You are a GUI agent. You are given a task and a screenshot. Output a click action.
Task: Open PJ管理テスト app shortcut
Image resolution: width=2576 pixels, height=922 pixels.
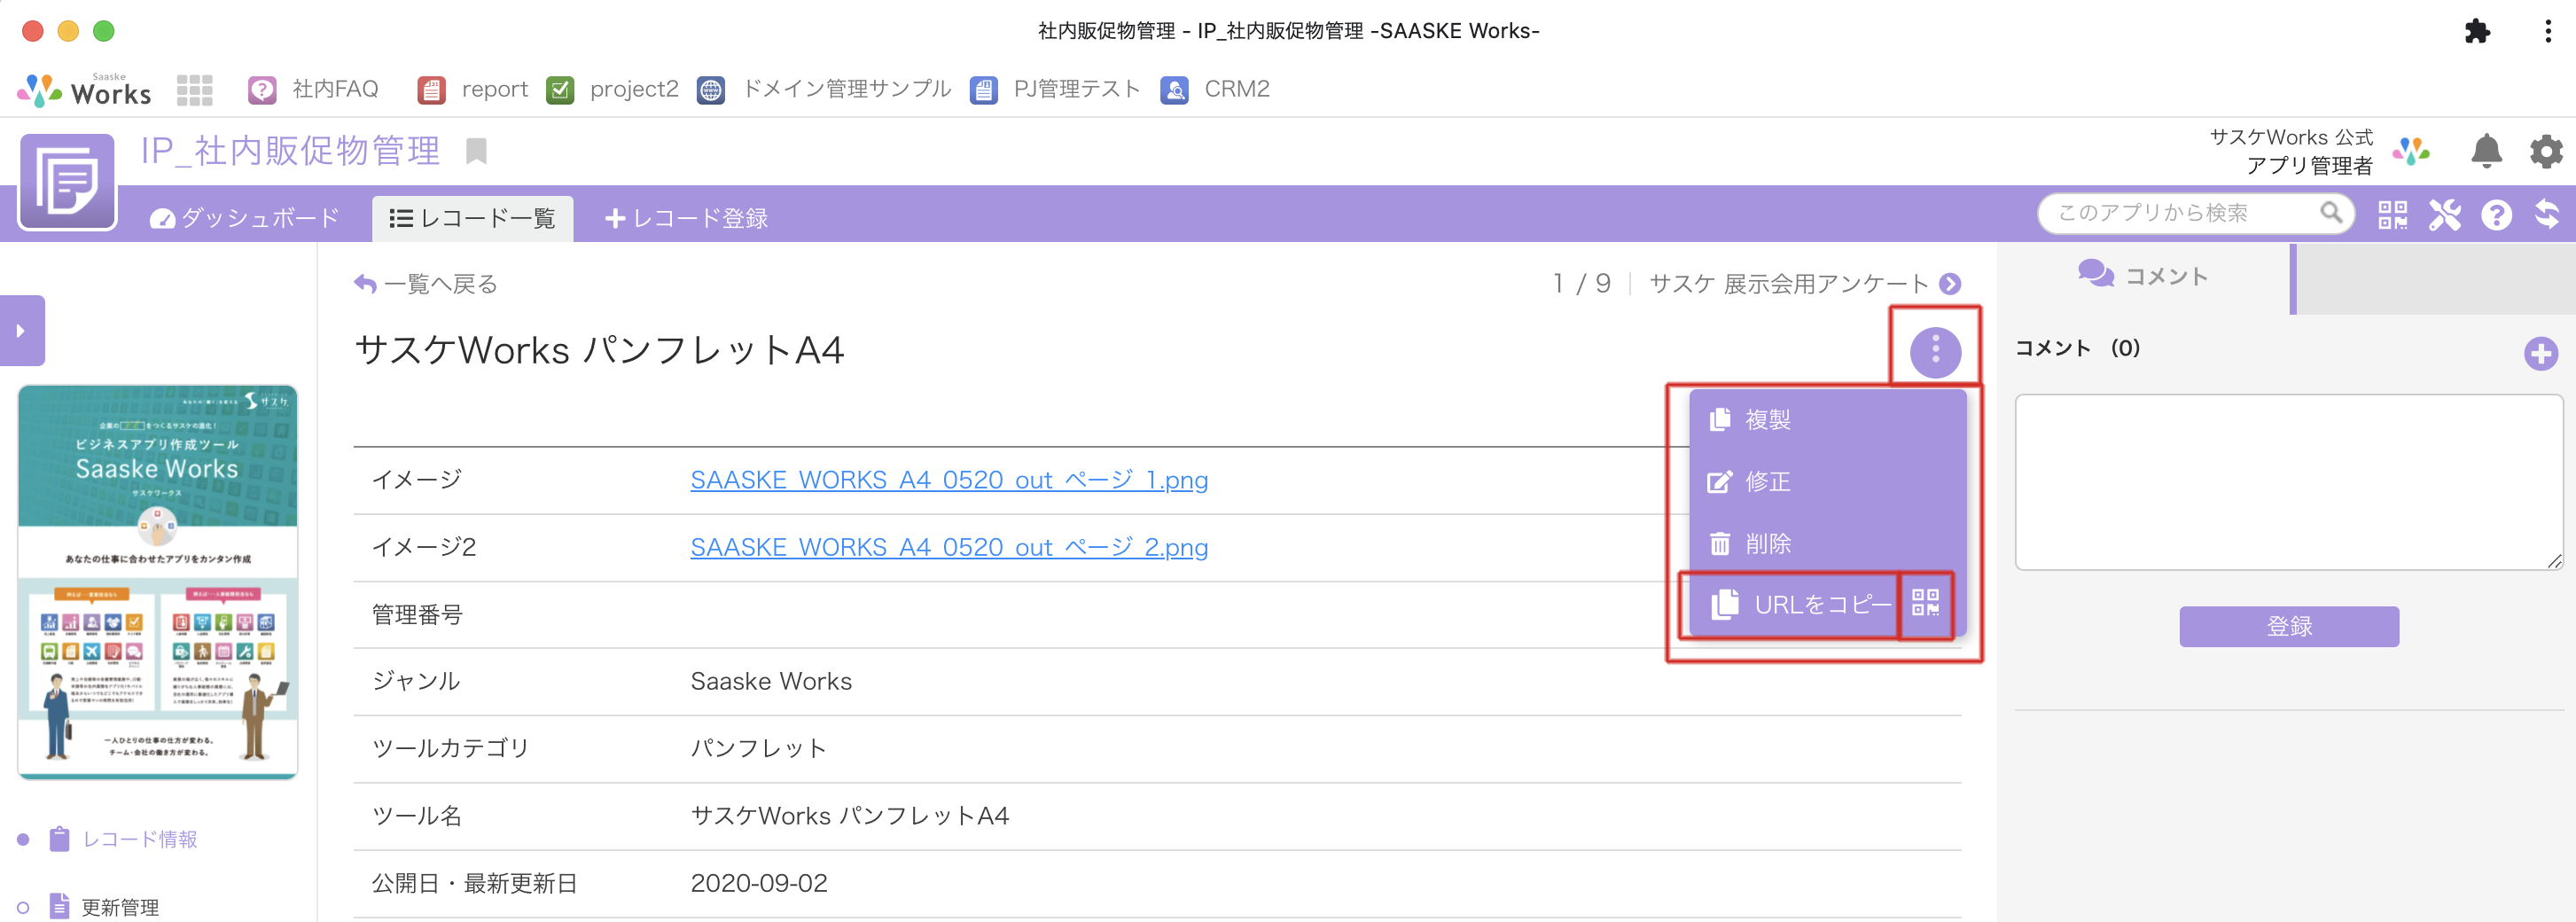(x=1056, y=90)
